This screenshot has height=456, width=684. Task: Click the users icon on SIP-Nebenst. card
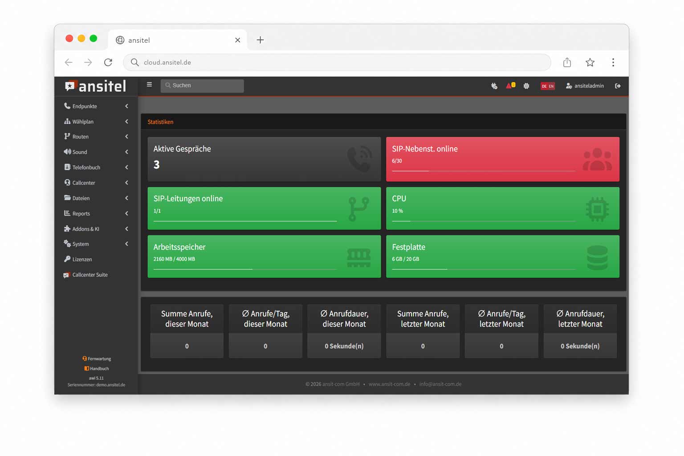point(597,159)
